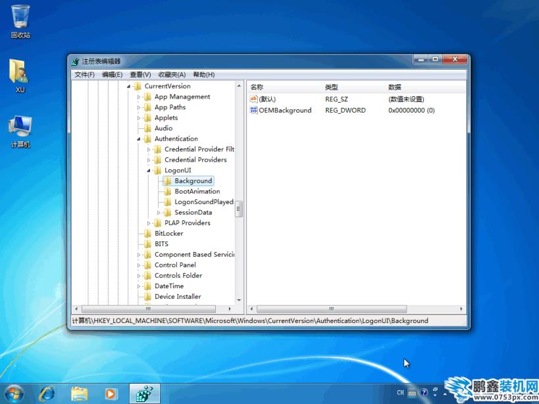Collapse the Authentication tree node

point(138,139)
